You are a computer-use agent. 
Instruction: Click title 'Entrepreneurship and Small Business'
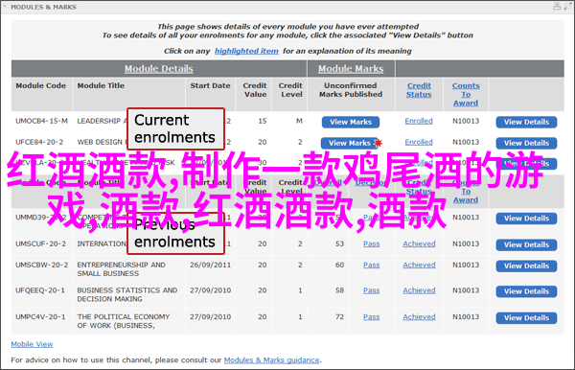point(121,269)
